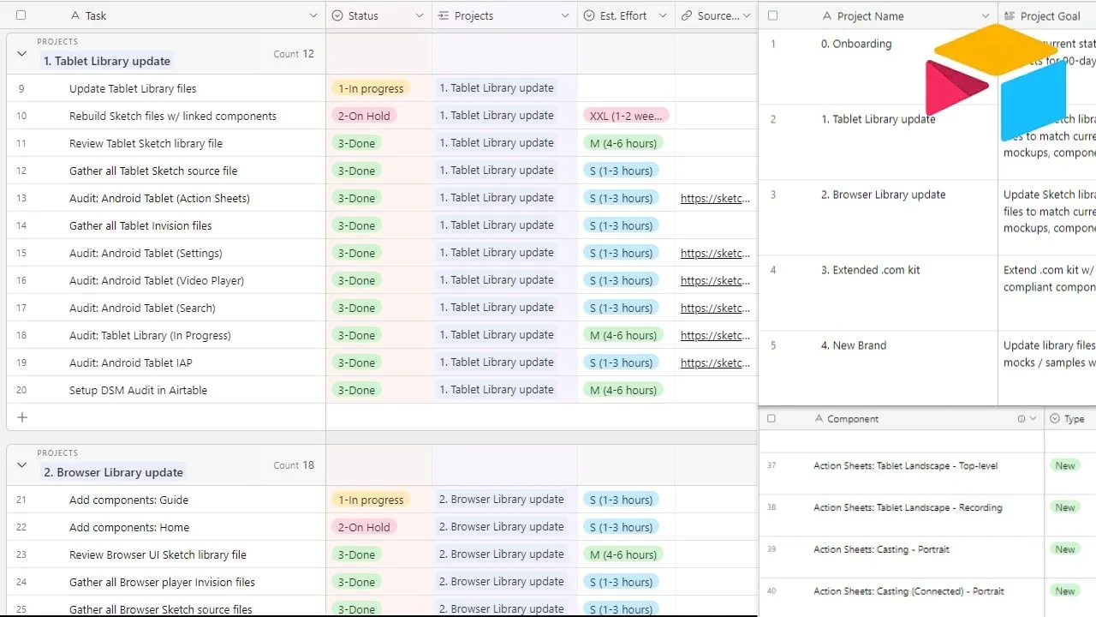Open the Project Name column dropdown arrow
This screenshot has width=1096, height=617.
985,16
